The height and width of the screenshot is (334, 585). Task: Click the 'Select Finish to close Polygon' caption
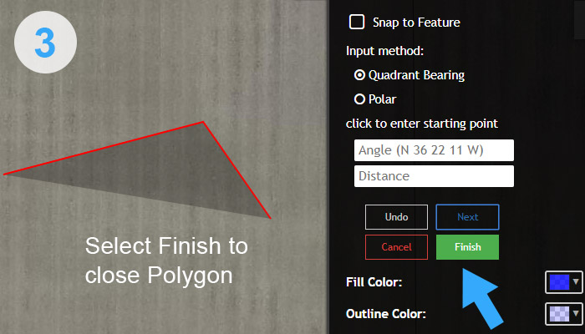pyautogui.click(x=166, y=261)
